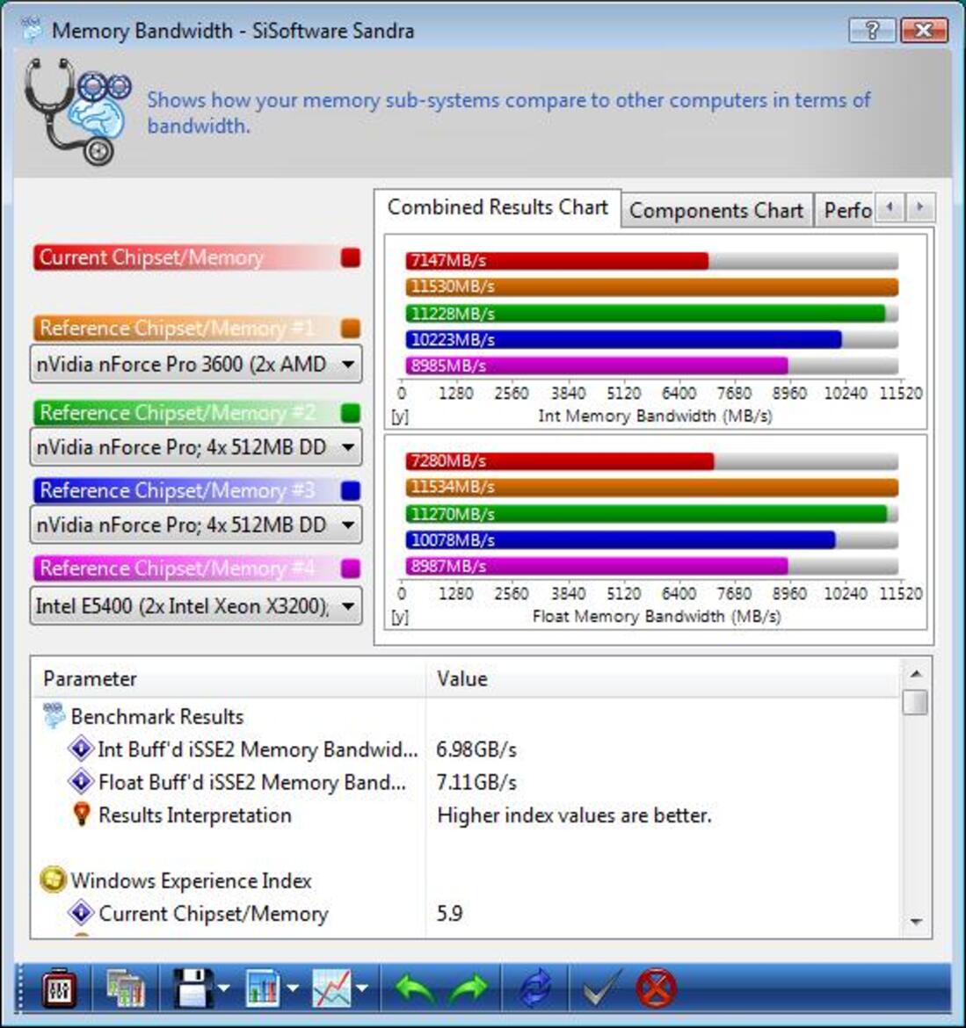The image size is (966, 1028).
Task: Click the floppy disk save icon
Action: 192,988
